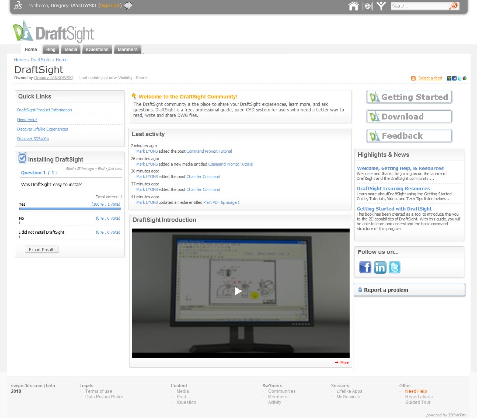Click the orange magnifier search icon
Image resolution: width=477 pixels, height=418 pixels.
coord(453,6)
